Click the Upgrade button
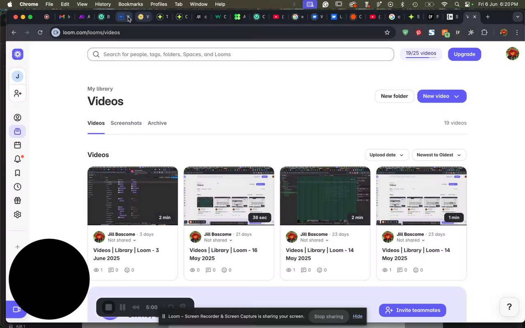 (464, 54)
